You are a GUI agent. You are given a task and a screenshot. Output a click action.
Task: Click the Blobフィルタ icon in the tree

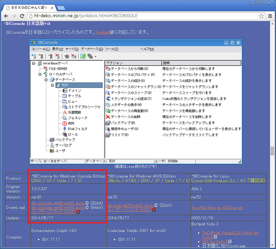coord(64,129)
